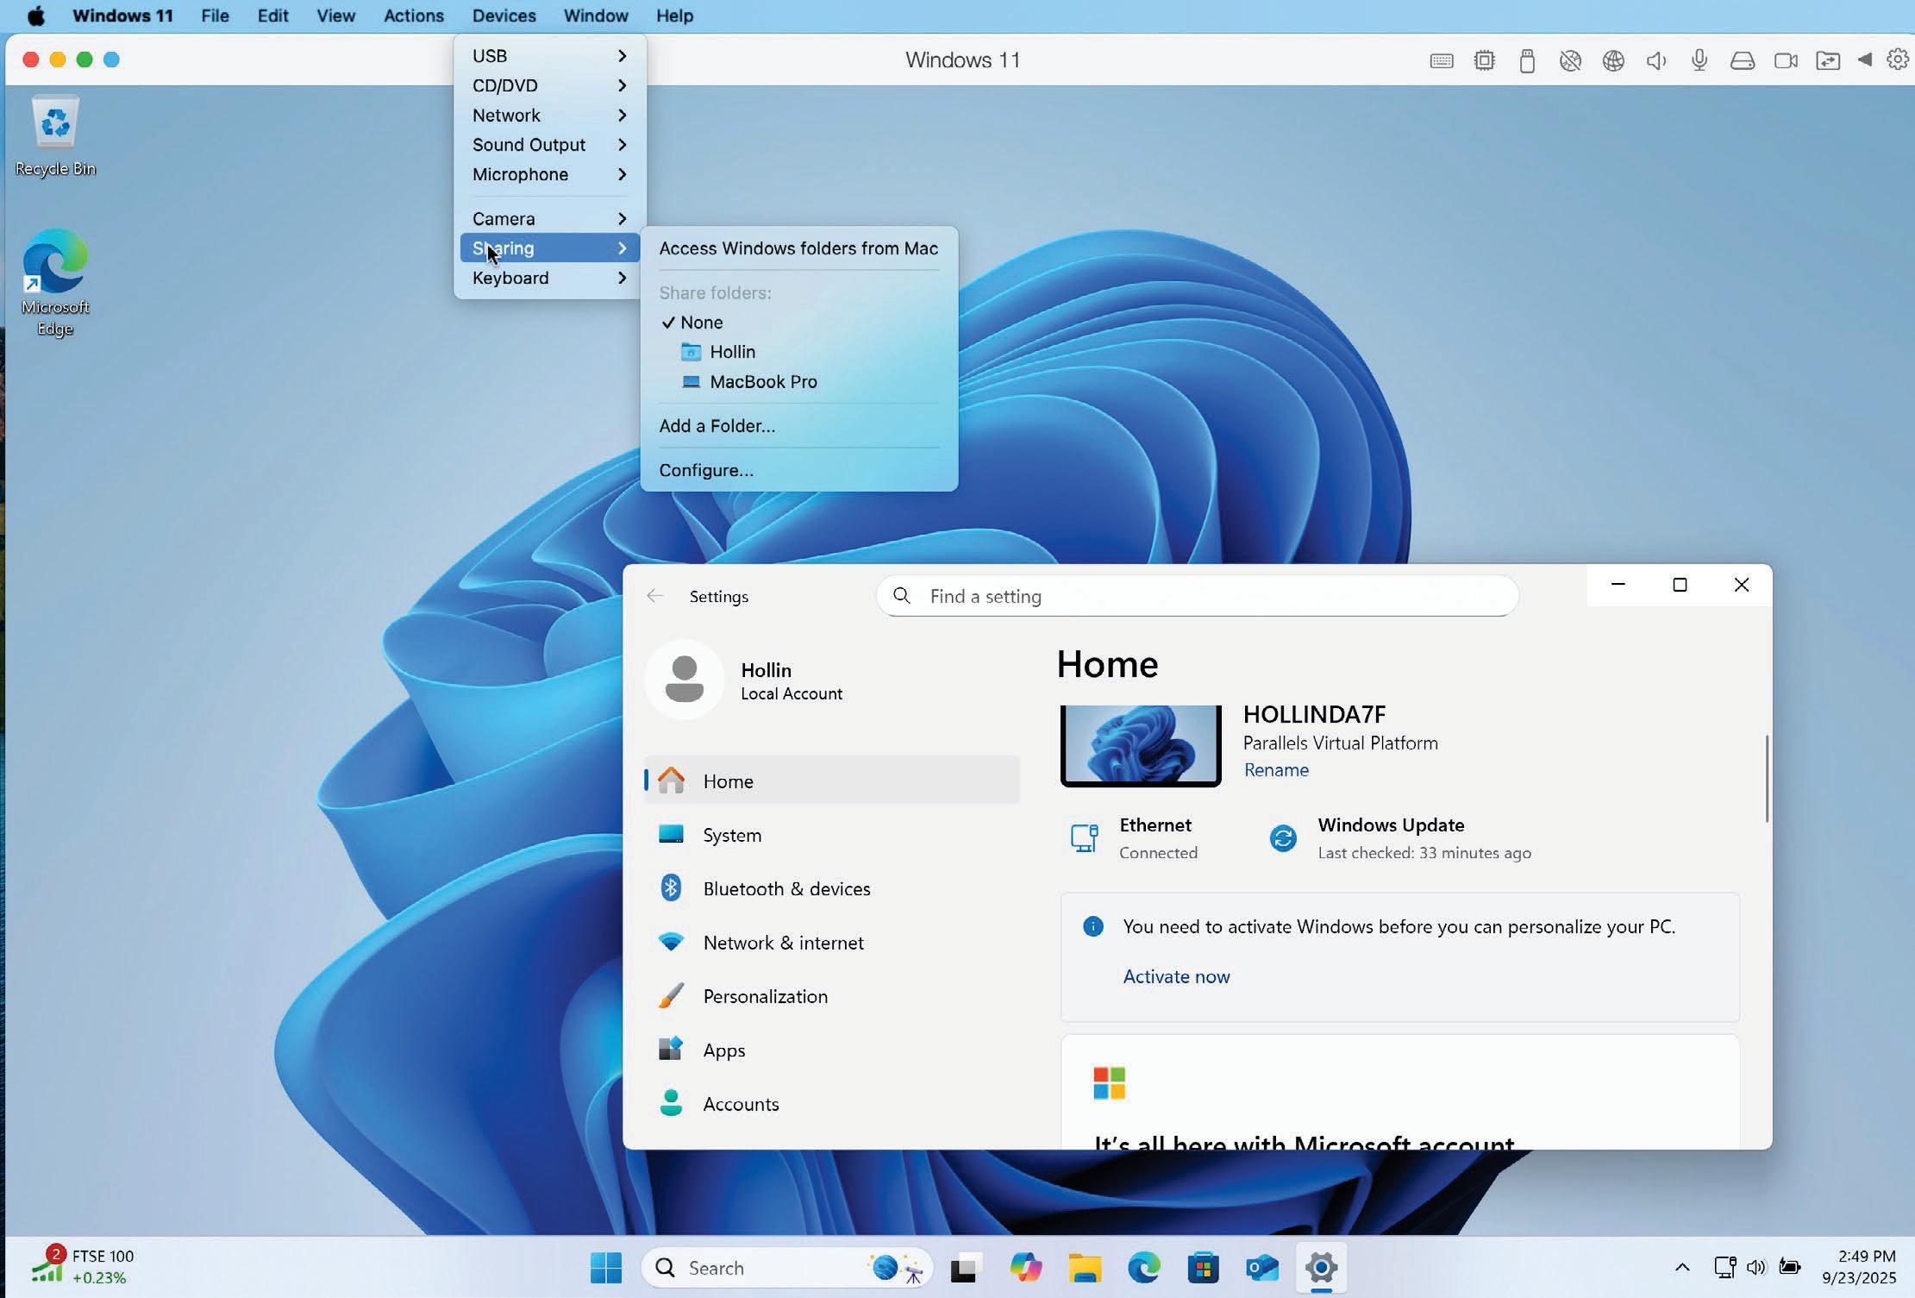Launch Edge from the Windows taskbar
This screenshot has width=1915, height=1298.
(x=1144, y=1268)
